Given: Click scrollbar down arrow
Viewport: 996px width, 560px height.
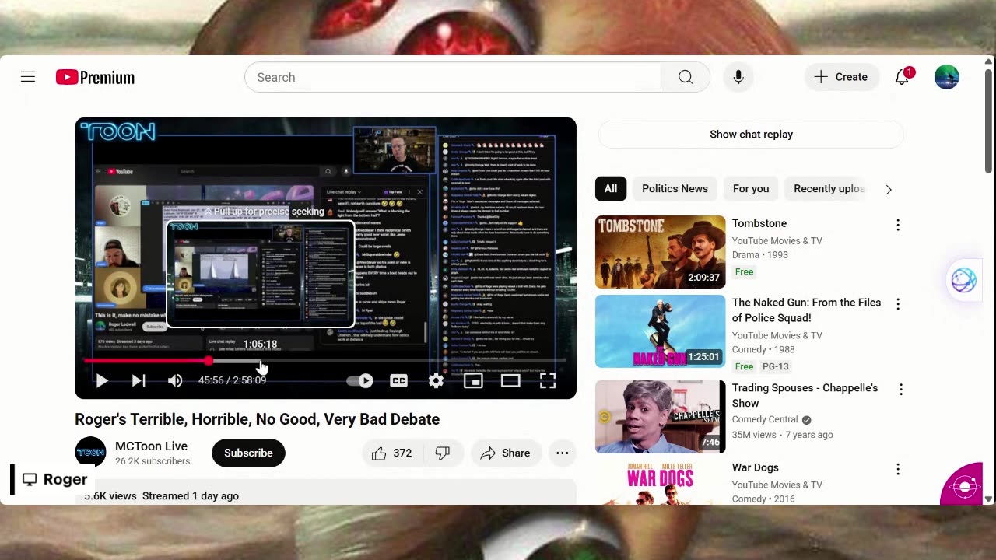Looking at the screenshot, I should [x=989, y=499].
